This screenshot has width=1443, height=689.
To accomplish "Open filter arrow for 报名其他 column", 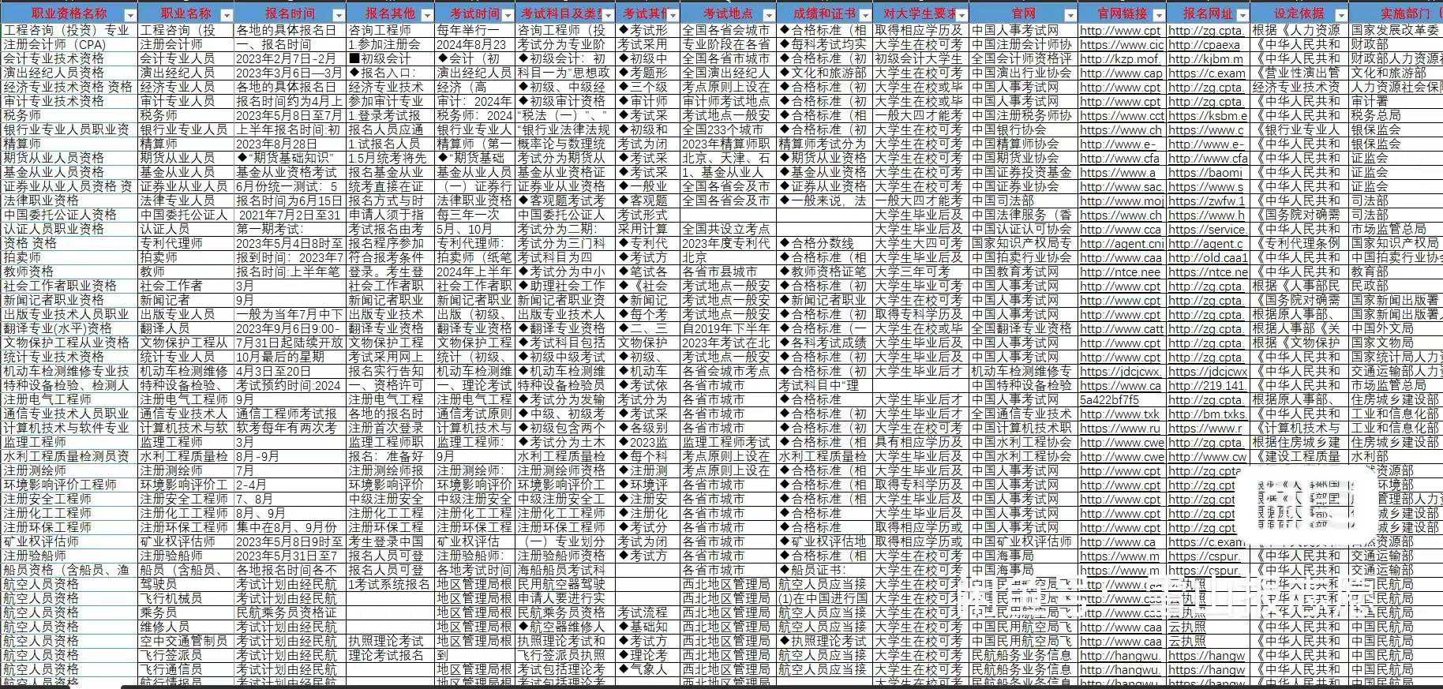I will click(x=427, y=15).
